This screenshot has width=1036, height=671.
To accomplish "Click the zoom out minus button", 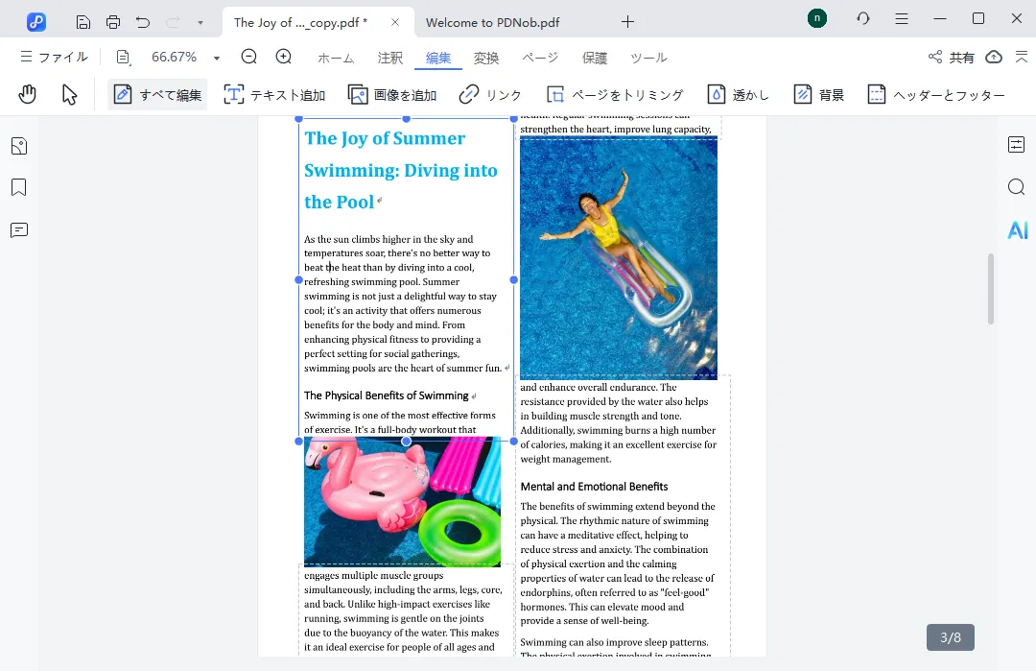I will [249, 57].
